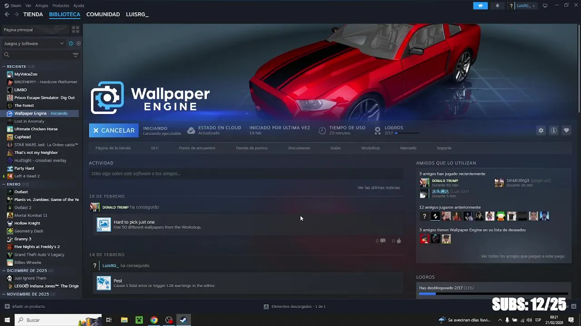Viewport: 581px width, 326px height.
Task: Open the Ayuda menu
Action: [79, 5]
